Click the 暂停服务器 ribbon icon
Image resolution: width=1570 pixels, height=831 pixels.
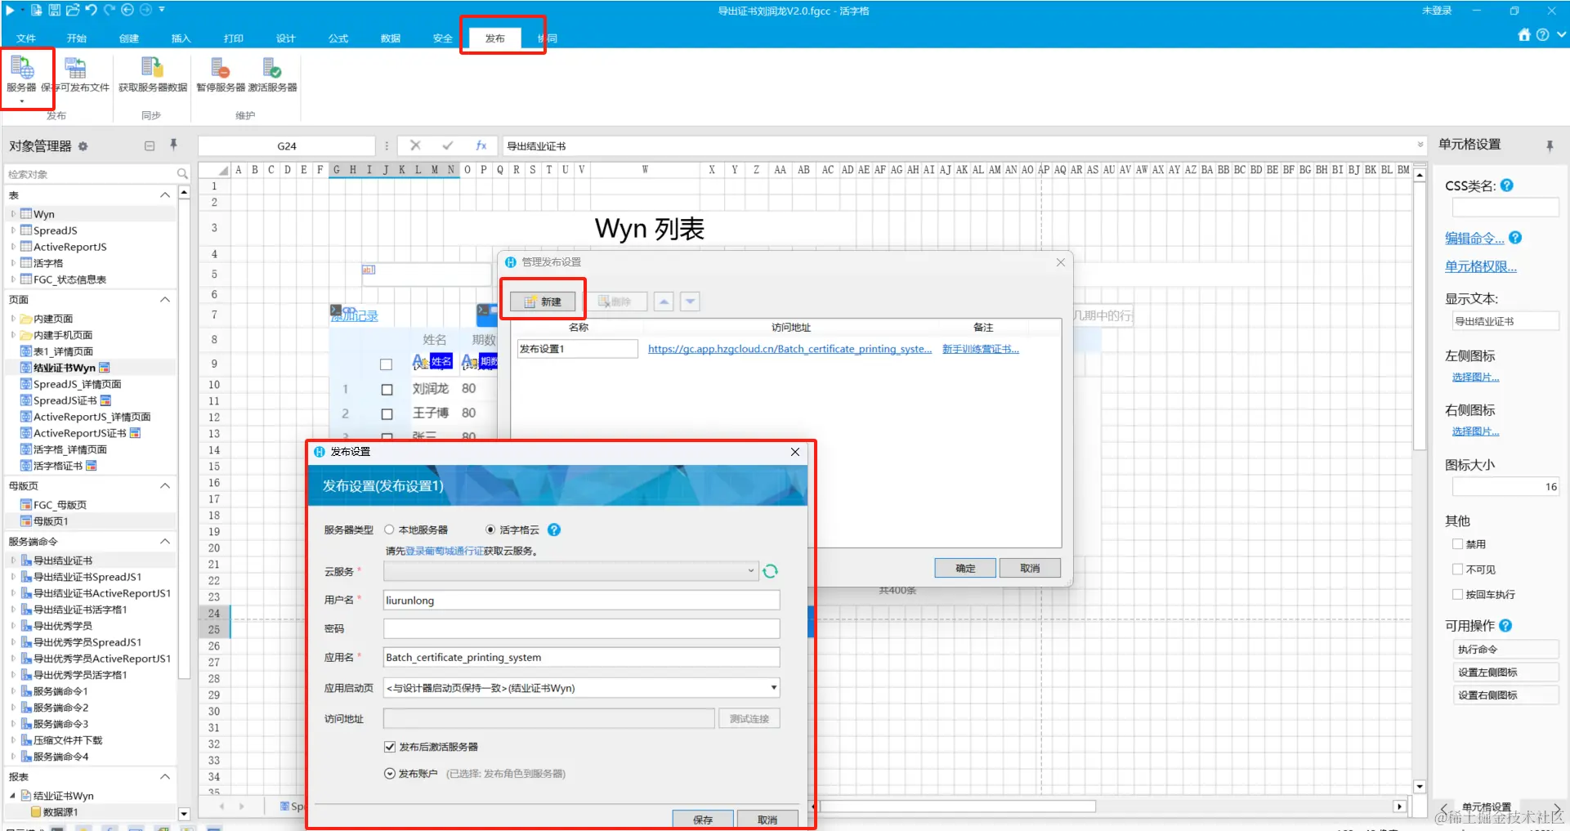tap(220, 74)
